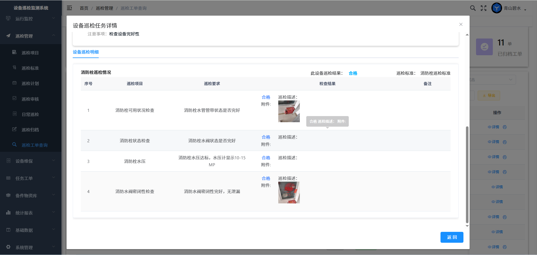Open the 青山碧水 user dropdown
This screenshot has height=255, width=537.
515,8
